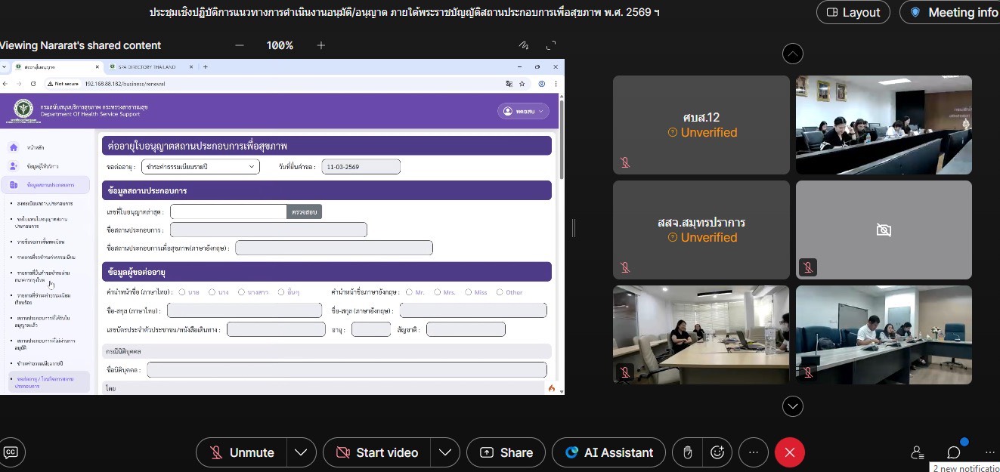Start video camera

(x=377, y=452)
